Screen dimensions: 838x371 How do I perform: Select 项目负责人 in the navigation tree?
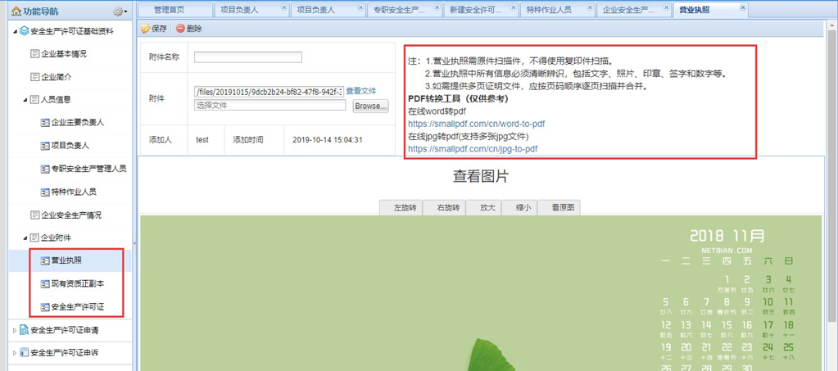click(x=70, y=146)
